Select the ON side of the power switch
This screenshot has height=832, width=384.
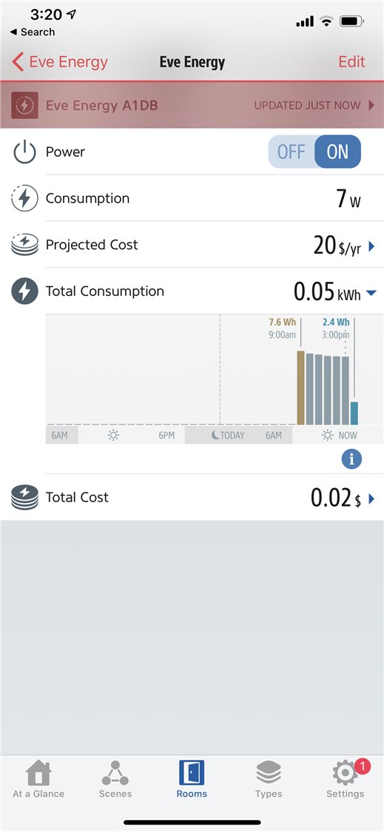coord(338,152)
